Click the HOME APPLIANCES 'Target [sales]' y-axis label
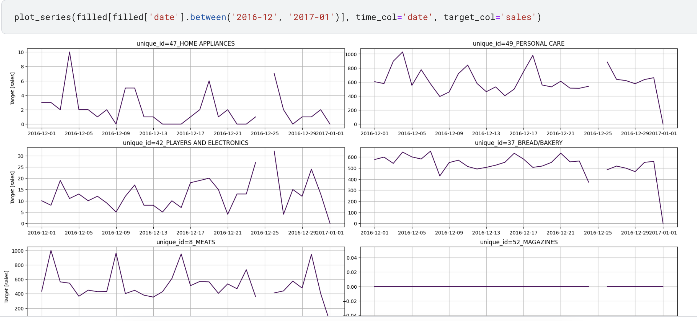 (x=13, y=88)
